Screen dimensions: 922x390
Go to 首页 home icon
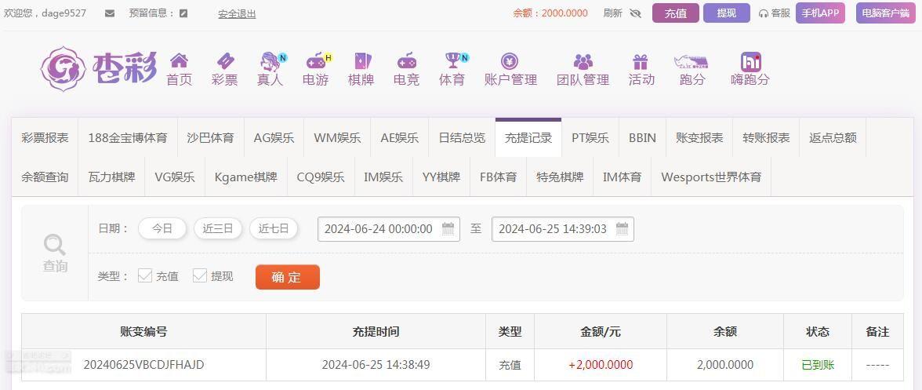click(179, 60)
